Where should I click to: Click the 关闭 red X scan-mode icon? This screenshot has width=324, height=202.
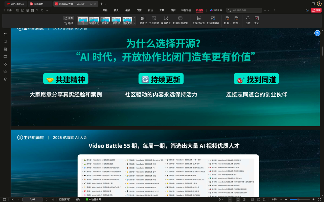pyautogui.click(x=256, y=18)
